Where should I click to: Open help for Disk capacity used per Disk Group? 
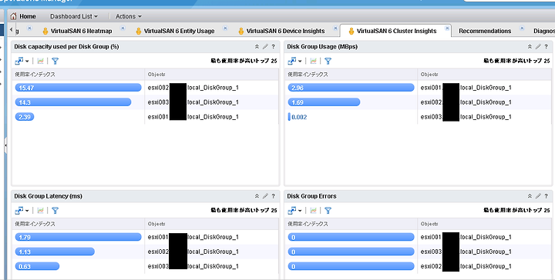(x=273, y=47)
